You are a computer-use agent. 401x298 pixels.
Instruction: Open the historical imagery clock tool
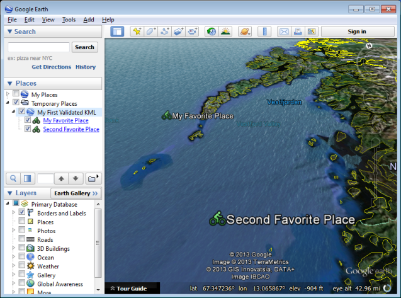click(x=211, y=32)
